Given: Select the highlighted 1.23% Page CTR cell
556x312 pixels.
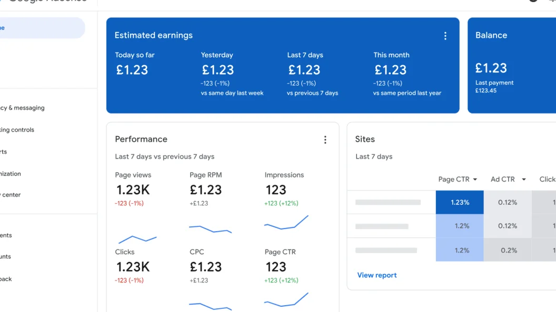Looking at the screenshot, I should click(x=459, y=202).
